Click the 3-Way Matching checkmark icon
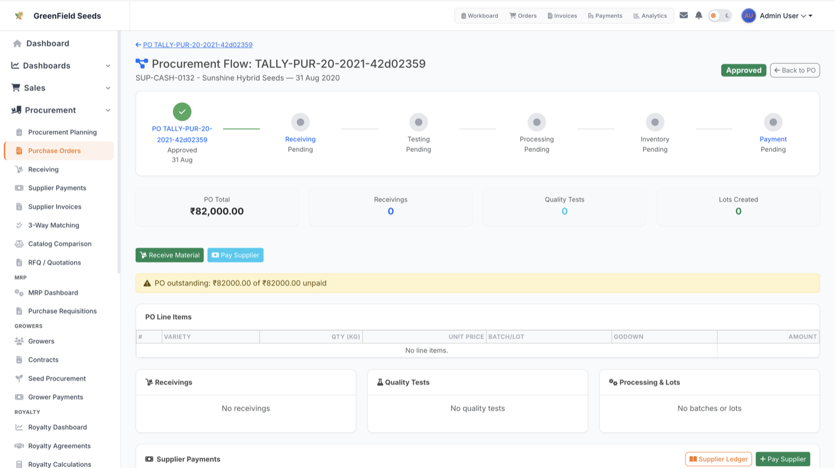 19,225
